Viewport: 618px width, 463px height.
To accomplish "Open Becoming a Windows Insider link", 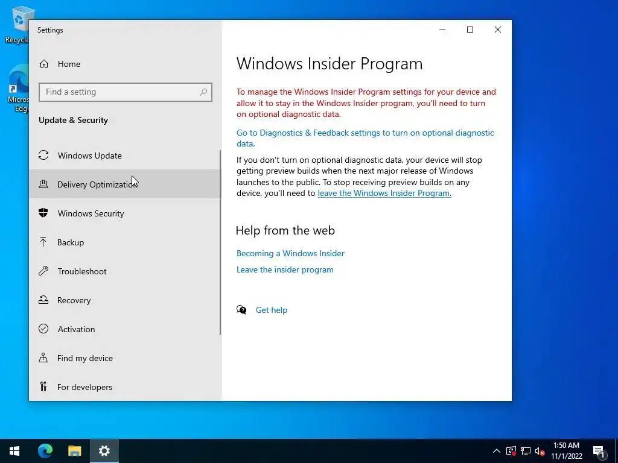I will (290, 253).
